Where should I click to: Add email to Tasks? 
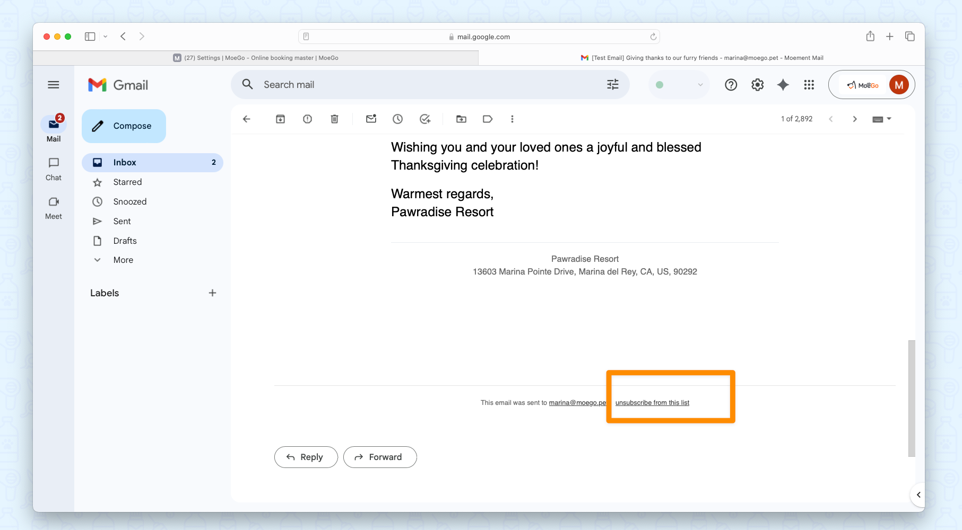(424, 119)
